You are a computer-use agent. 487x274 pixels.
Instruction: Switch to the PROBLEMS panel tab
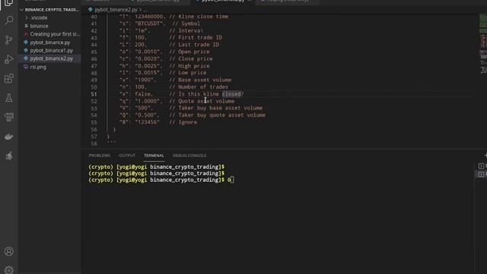coord(100,155)
